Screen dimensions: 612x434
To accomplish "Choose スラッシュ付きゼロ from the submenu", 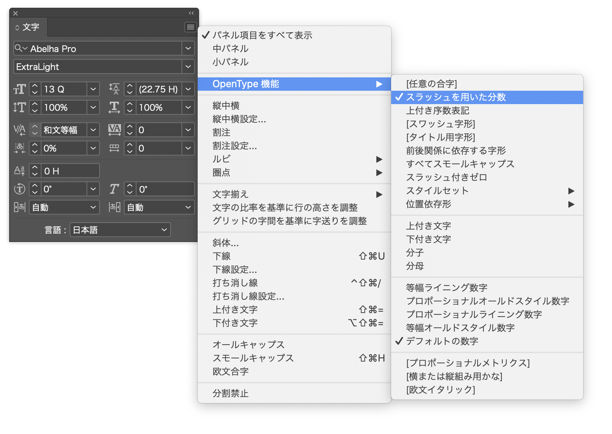I will pyautogui.click(x=446, y=178).
